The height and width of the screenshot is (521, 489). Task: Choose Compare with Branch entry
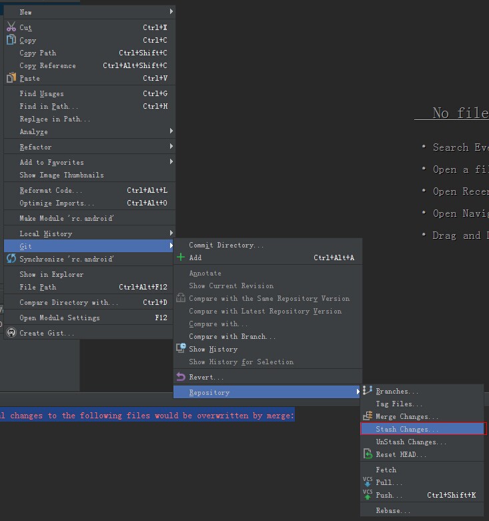268,336
